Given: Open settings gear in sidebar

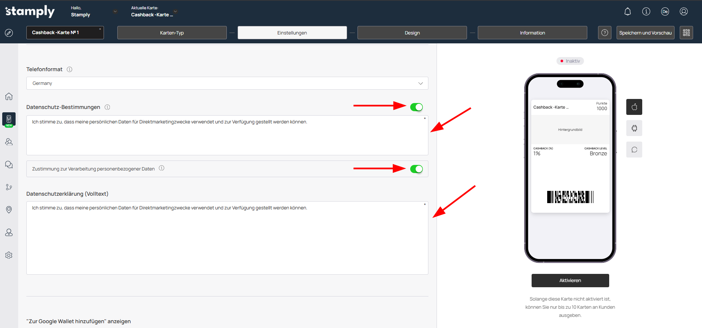Looking at the screenshot, I should (x=9, y=255).
